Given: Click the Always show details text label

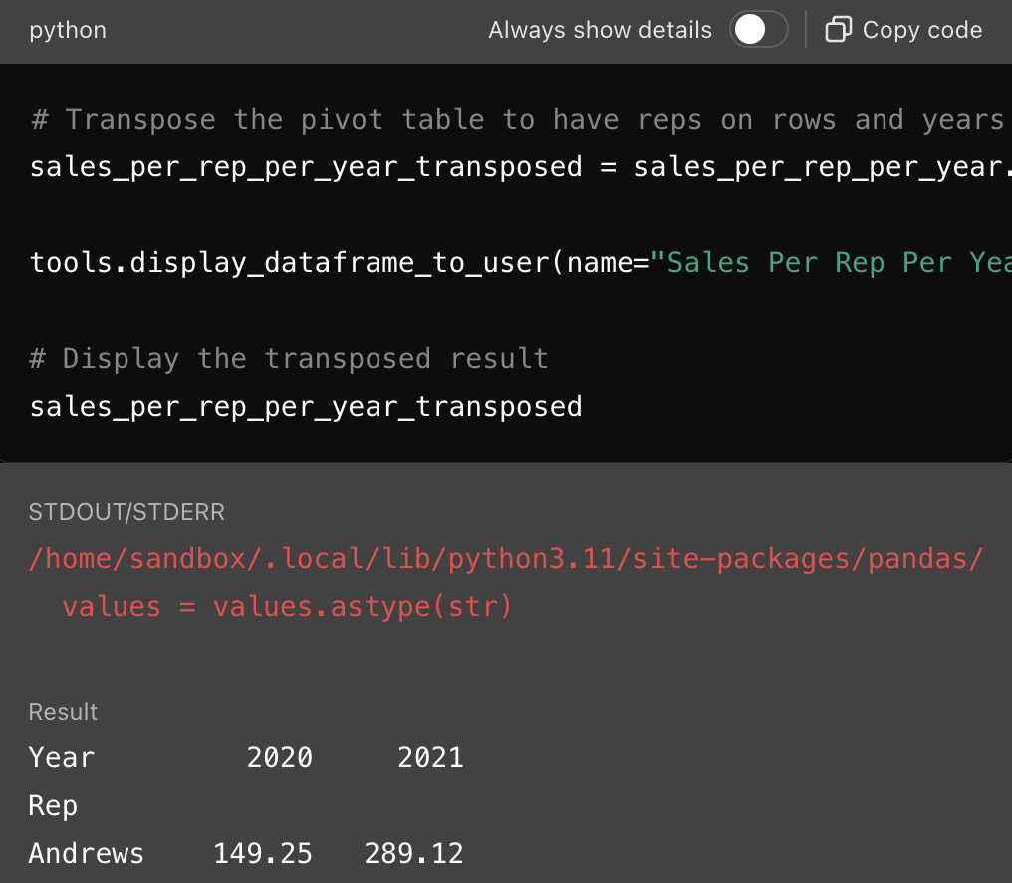Looking at the screenshot, I should pos(600,30).
